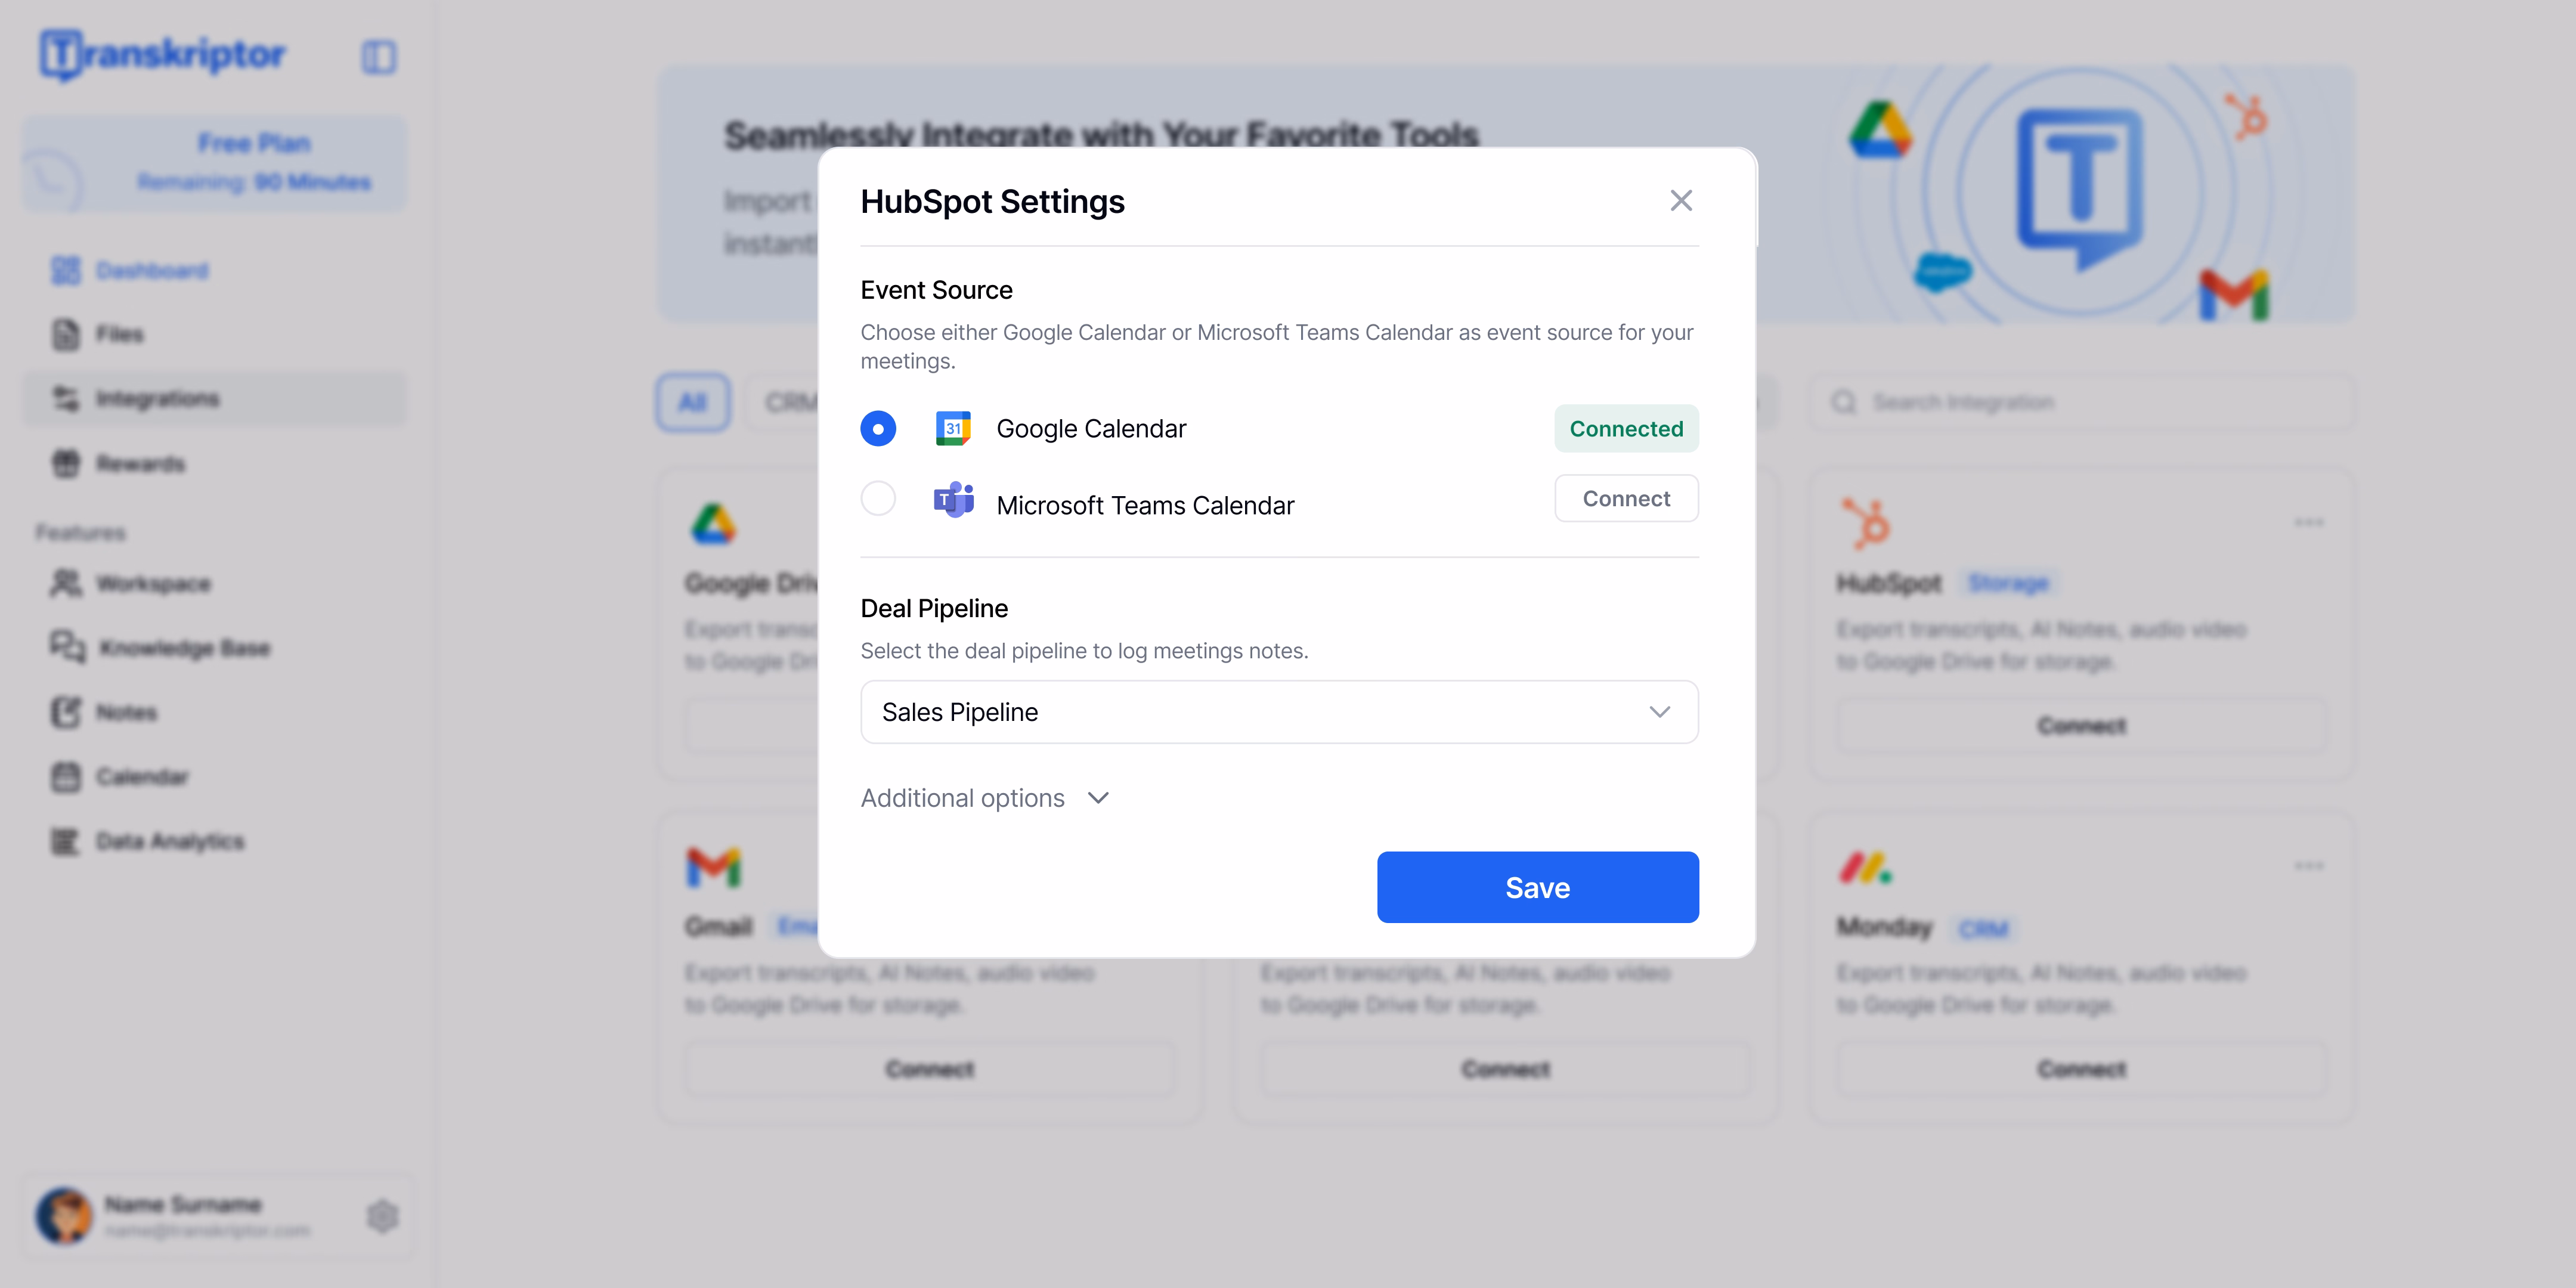2576x1288 pixels.
Task: Switch to the All integrations tab
Action: 692,403
